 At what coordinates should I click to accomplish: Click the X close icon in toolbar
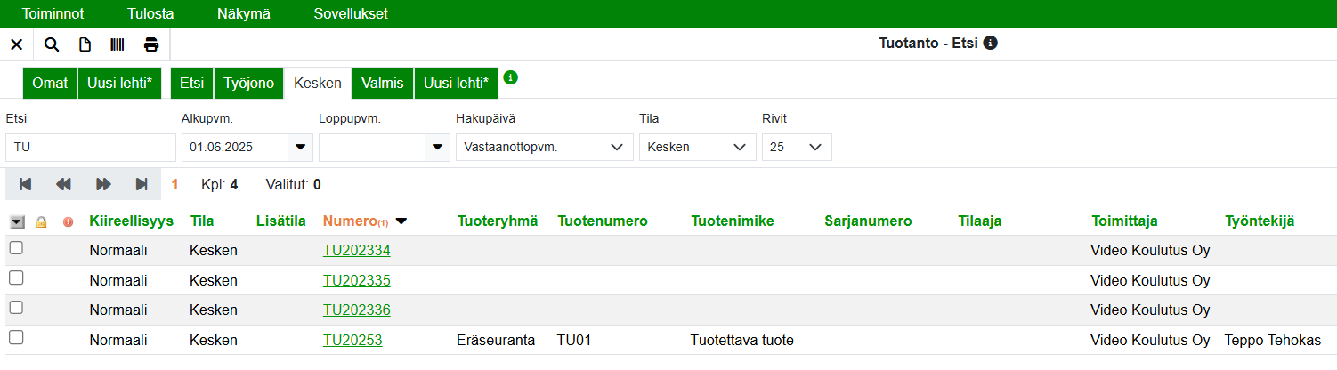(16, 44)
